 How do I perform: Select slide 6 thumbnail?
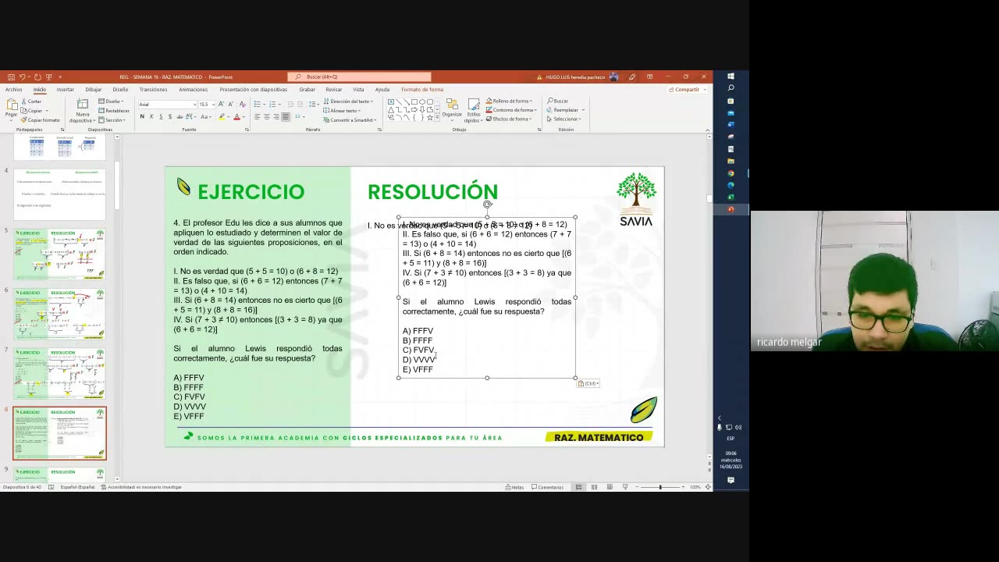59,313
